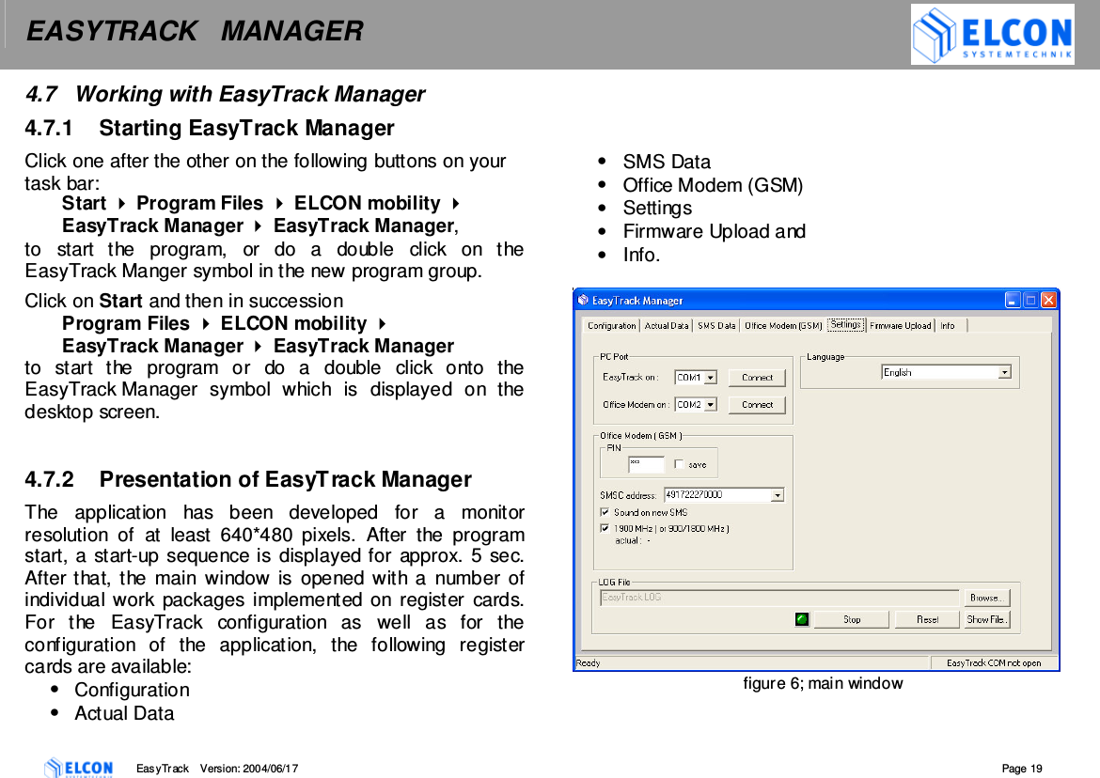Expand the SMSC address dropdown
This screenshot has height=778, width=1100.
point(778,494)
